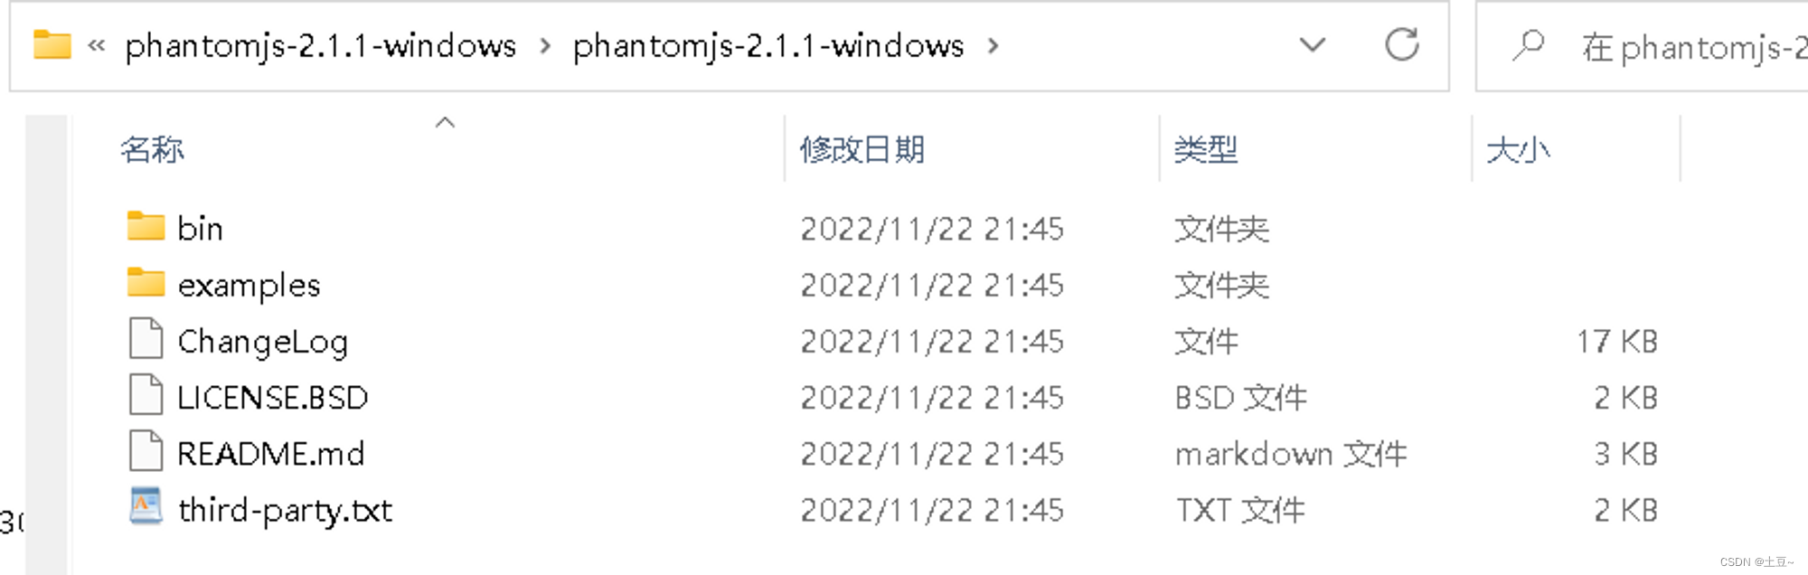Select the third-party.txt text file icon

[x=146, y=507]
